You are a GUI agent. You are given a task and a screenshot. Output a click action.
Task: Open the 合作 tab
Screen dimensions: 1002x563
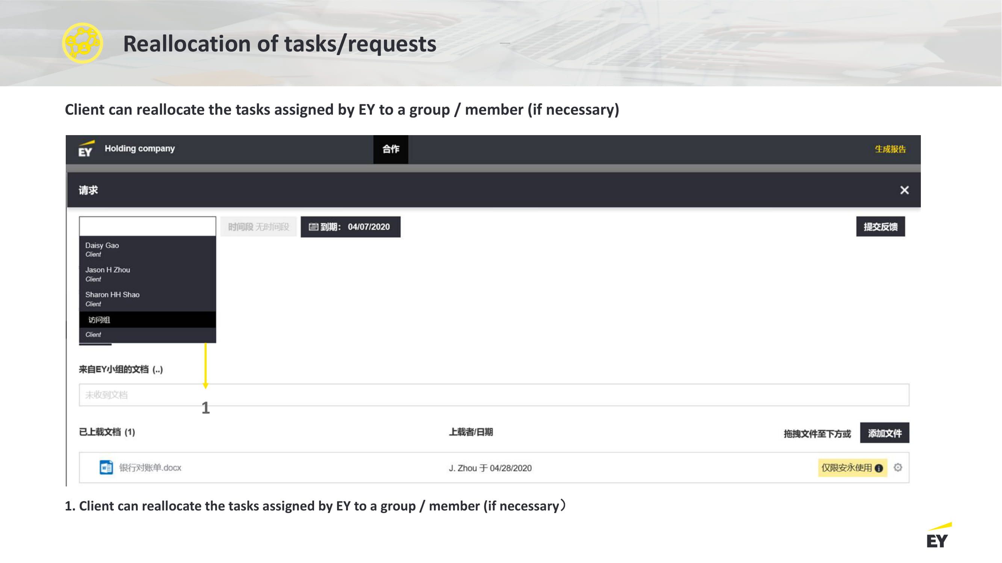pyautogui.click(x=390, y=149)
